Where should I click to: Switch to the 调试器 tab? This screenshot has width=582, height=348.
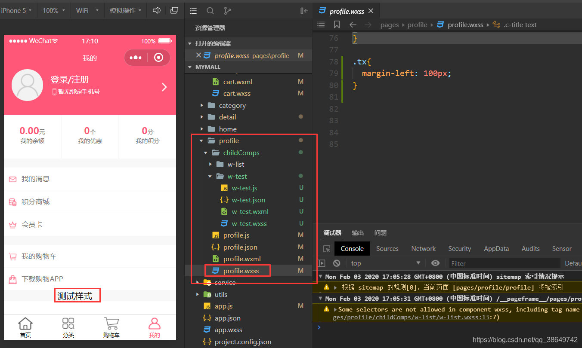coord(332,233)
